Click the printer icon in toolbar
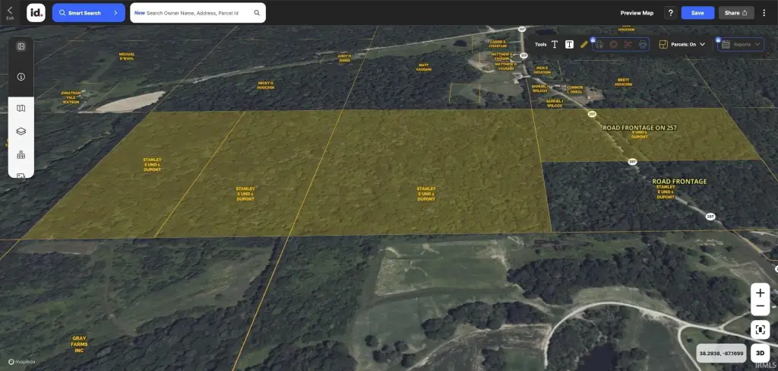 pyautogui.click(x=642, y=45)
